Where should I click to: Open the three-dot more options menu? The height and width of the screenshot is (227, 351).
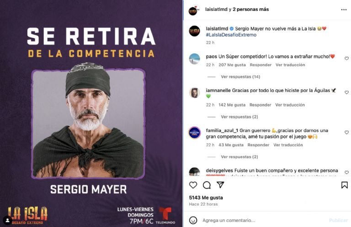pos(344,10)
